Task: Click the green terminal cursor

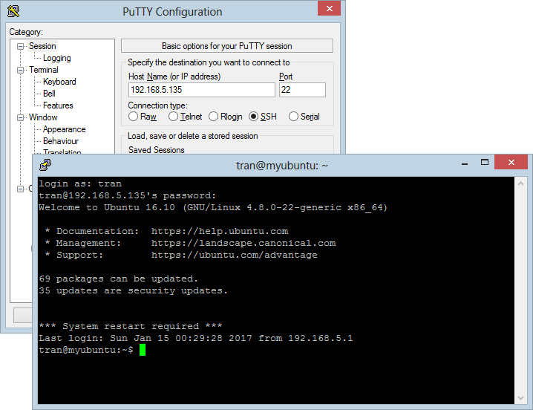Action: (143, 350)
